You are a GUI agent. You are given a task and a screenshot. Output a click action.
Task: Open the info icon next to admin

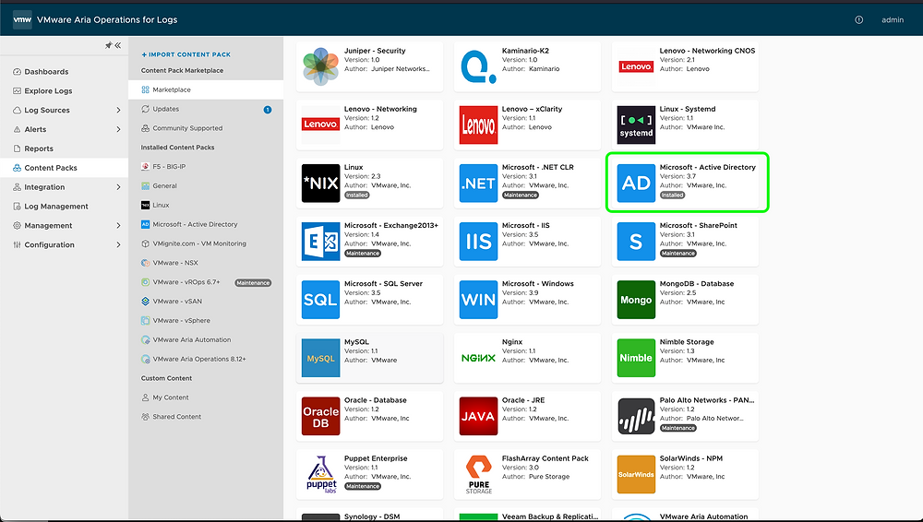pos(858,20)
